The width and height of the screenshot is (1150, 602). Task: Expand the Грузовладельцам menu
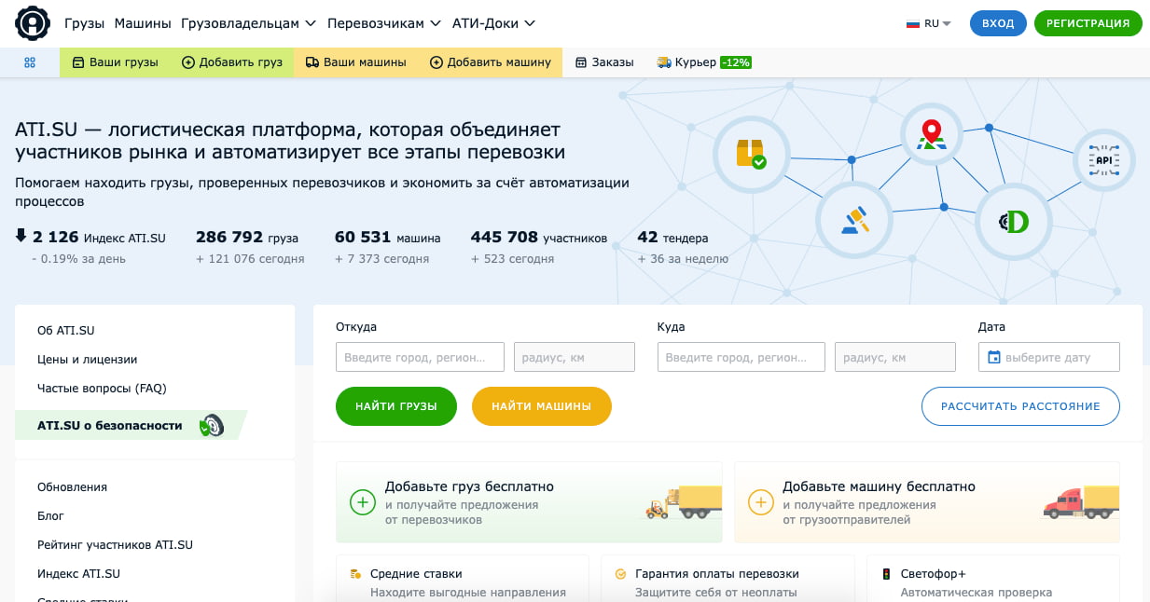(x=248, y=23)
